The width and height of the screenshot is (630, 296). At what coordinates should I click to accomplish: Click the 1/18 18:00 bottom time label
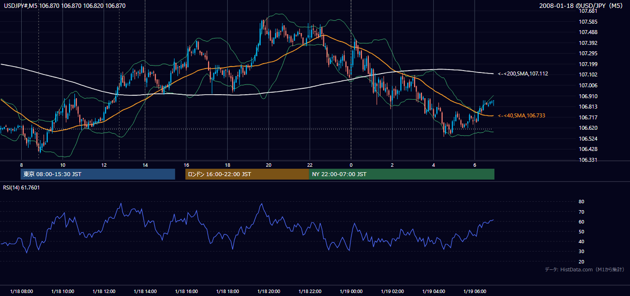(x=227, y=292)
